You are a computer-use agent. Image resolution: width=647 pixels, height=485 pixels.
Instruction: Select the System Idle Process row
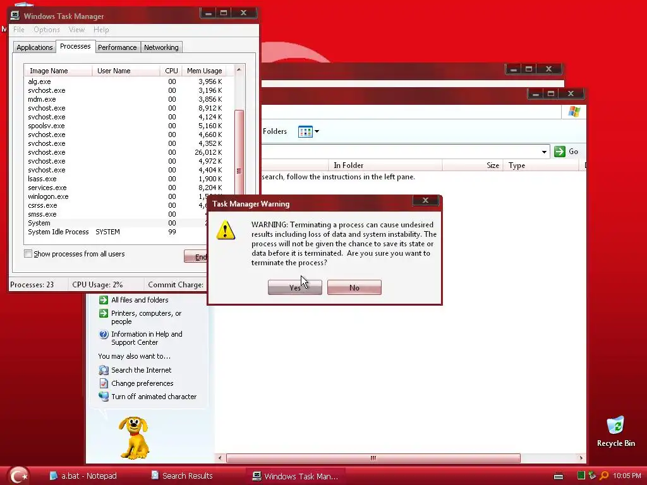coord(116,232)
